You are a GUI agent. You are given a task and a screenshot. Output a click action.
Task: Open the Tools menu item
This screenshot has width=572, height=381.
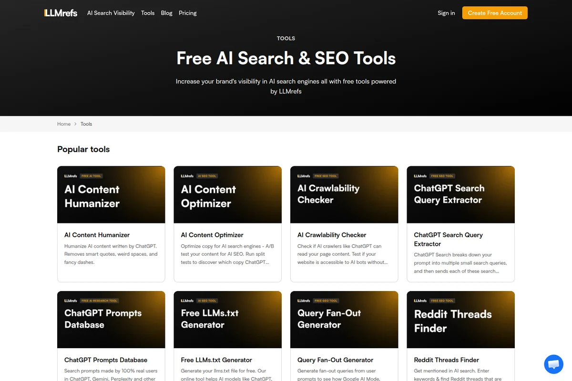(x=148, y=13)
